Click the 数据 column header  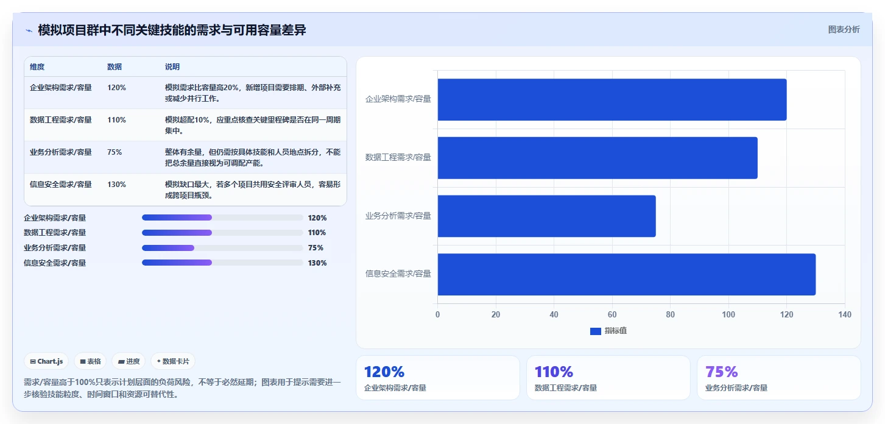pyautogui.click(x=115, y=67)
